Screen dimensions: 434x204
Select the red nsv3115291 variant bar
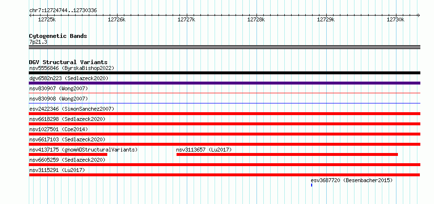click(x=224, y=175)
